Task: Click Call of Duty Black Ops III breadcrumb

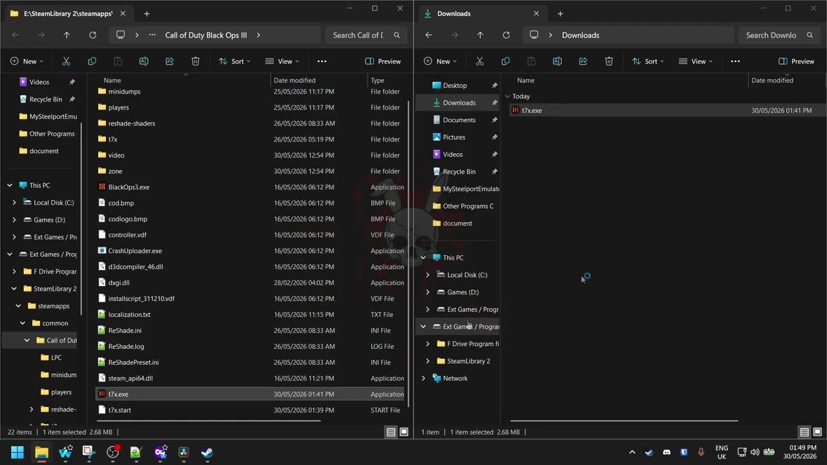Action: point(206,35)
